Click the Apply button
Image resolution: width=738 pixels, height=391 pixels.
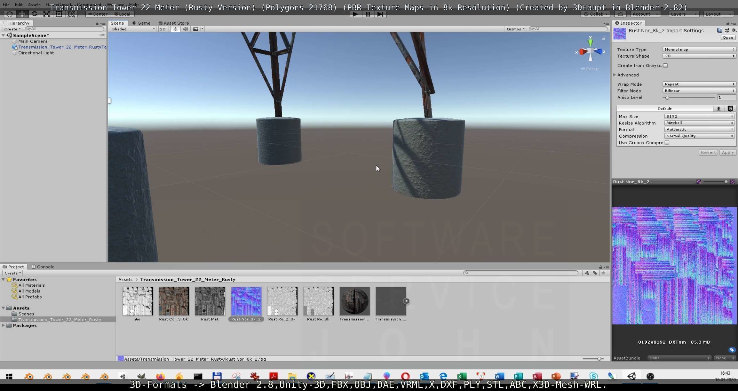727,153
